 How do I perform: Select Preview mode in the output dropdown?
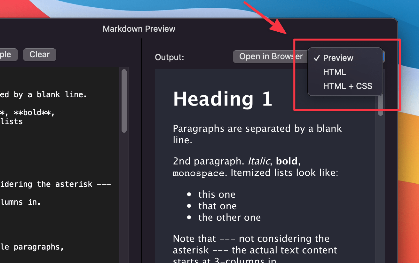click(338, 58)
